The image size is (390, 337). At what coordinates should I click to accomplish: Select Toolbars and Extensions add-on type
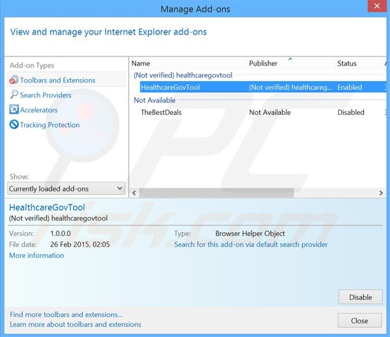coord(57,80)
